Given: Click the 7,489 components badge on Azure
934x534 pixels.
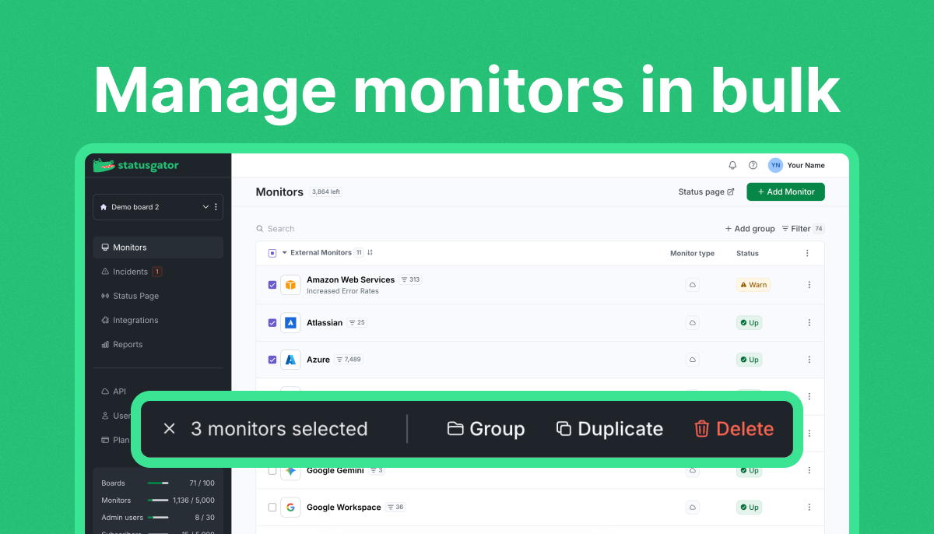Looking at the screenshot, I should click(x=349, y=360).
